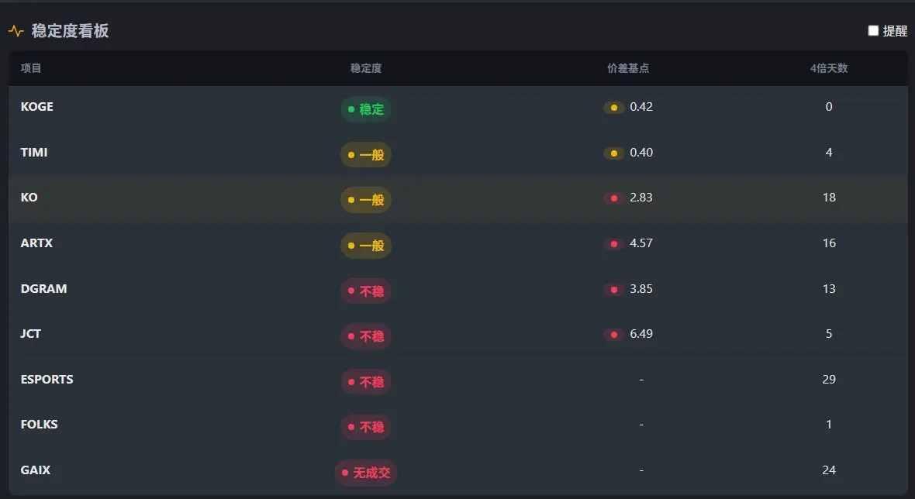Click the red dot beside 3.85
This screenshot has width=915, height=499.
tap(614, 290)
